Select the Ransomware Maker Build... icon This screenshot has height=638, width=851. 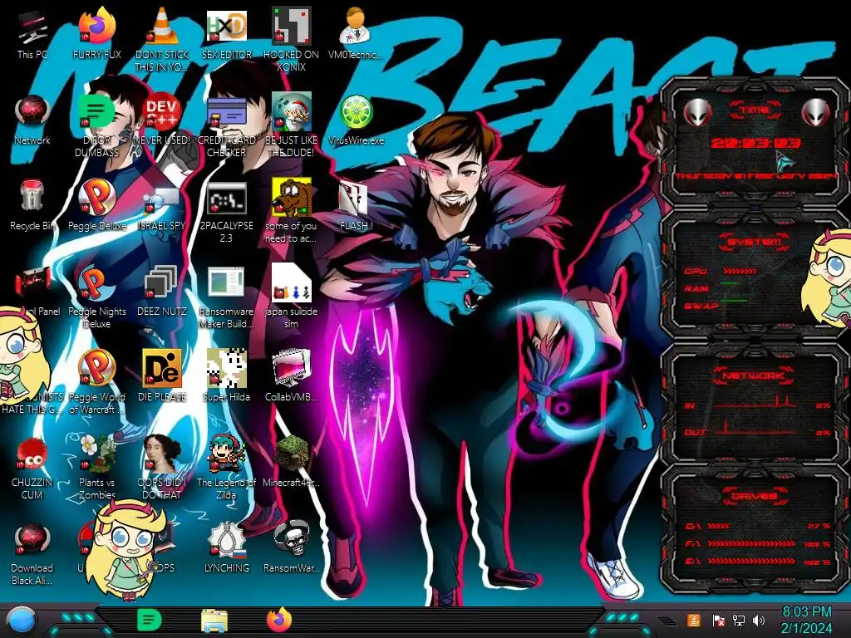226,297
